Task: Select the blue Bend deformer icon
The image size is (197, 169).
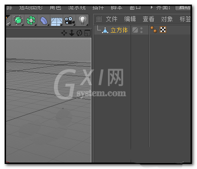Action: [44, 21]
